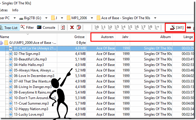Open dropdown arrow after Big2TB (G:)
The image size is (196, 120).
click(46, 18)
